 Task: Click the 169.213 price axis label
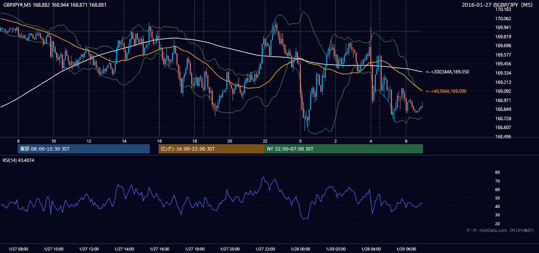click(503, 82)
